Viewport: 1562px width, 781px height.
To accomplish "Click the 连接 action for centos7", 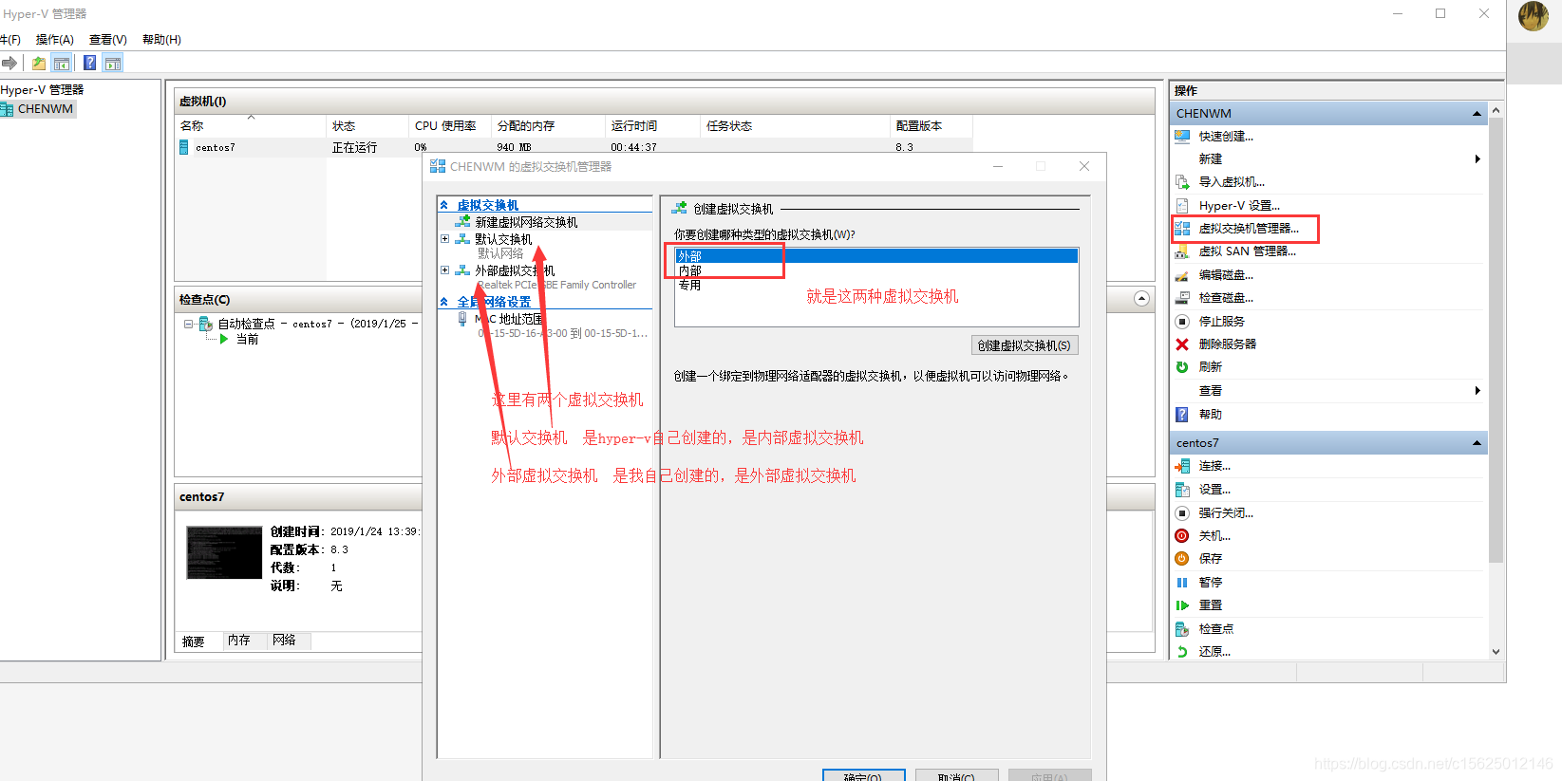I will 1214,466.
